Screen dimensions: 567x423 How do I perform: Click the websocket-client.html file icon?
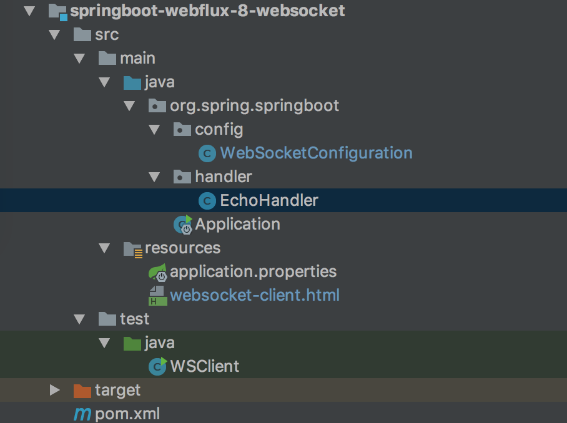157,296
